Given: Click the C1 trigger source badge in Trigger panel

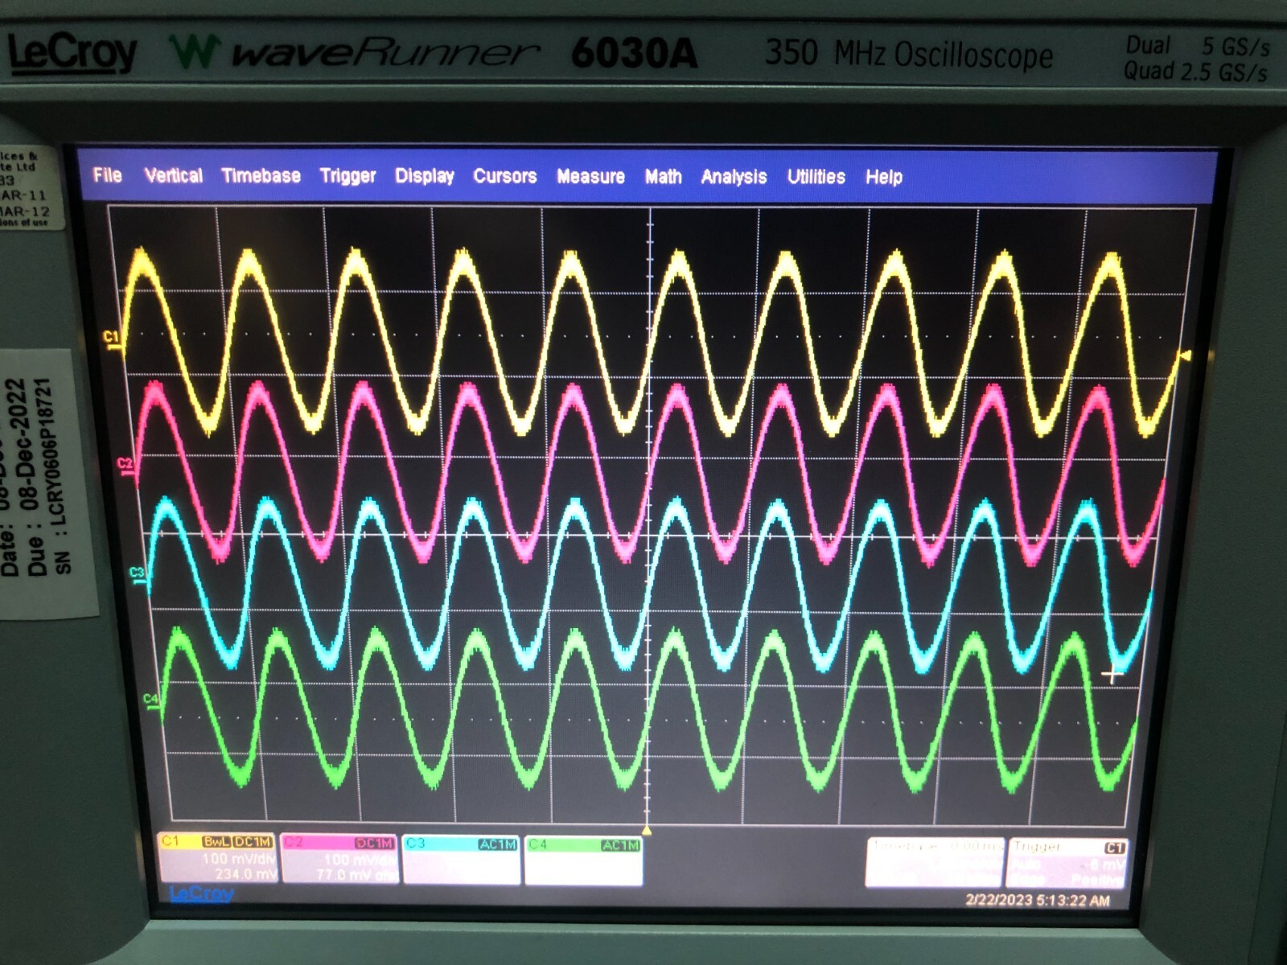Looking at the screenshot, I should pos(1116,847).
